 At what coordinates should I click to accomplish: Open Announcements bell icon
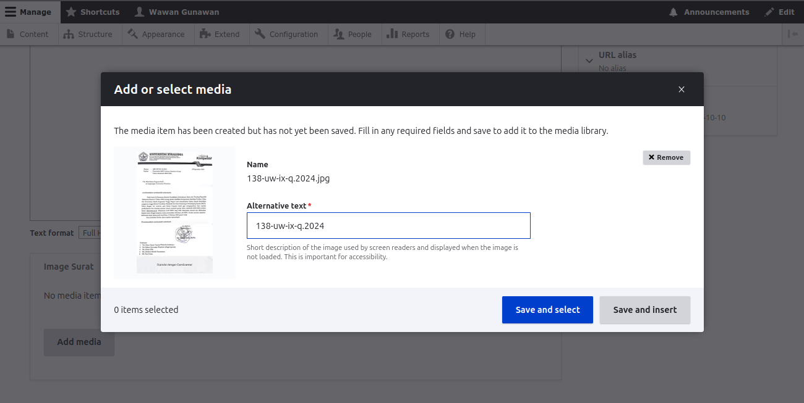pyautogui.click(x=674, y=12)
